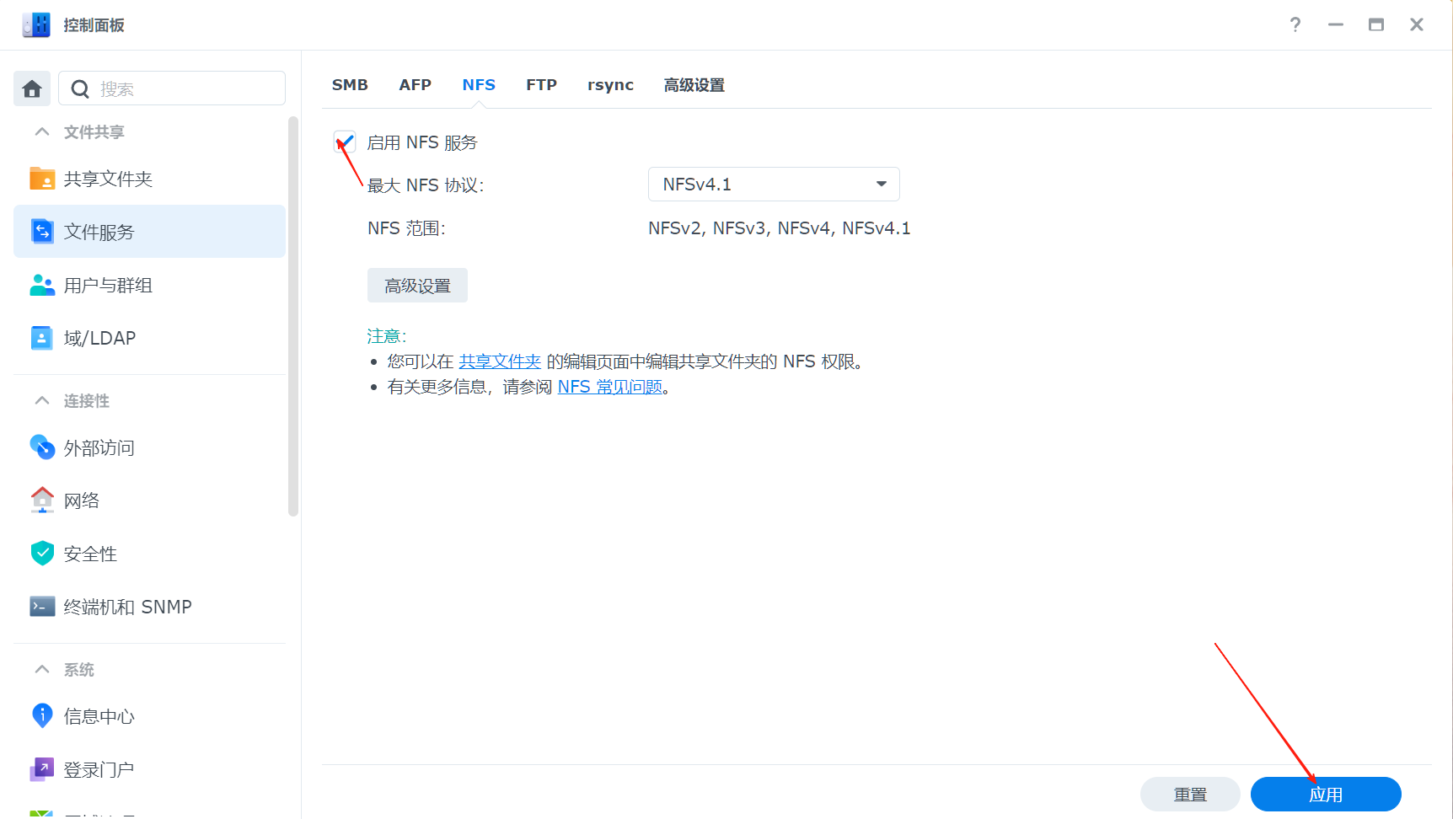Screen dimensions: 1453x819
Task: Click the Enable NFS service (启用 NFS 服务) label
Action: click(x=422, y=142)
